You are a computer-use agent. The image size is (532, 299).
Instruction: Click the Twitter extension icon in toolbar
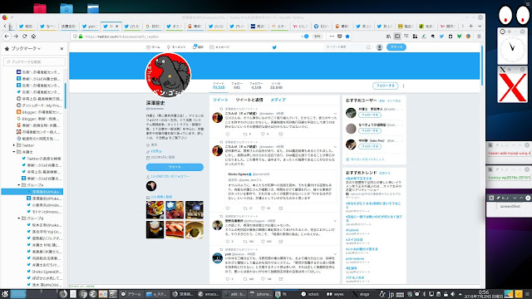point(441,37)
